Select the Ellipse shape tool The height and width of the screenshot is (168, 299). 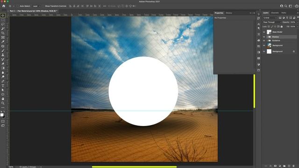(x=3, y=94)
